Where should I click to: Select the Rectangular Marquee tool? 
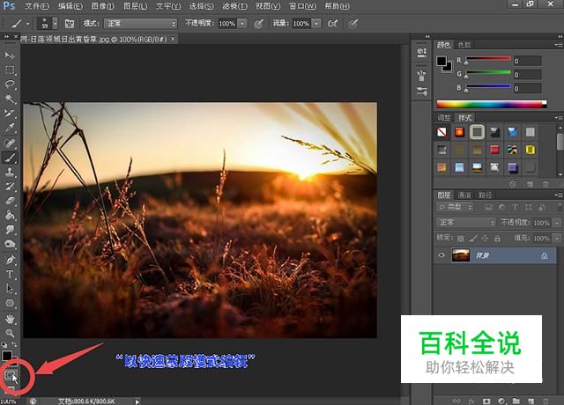10,70
